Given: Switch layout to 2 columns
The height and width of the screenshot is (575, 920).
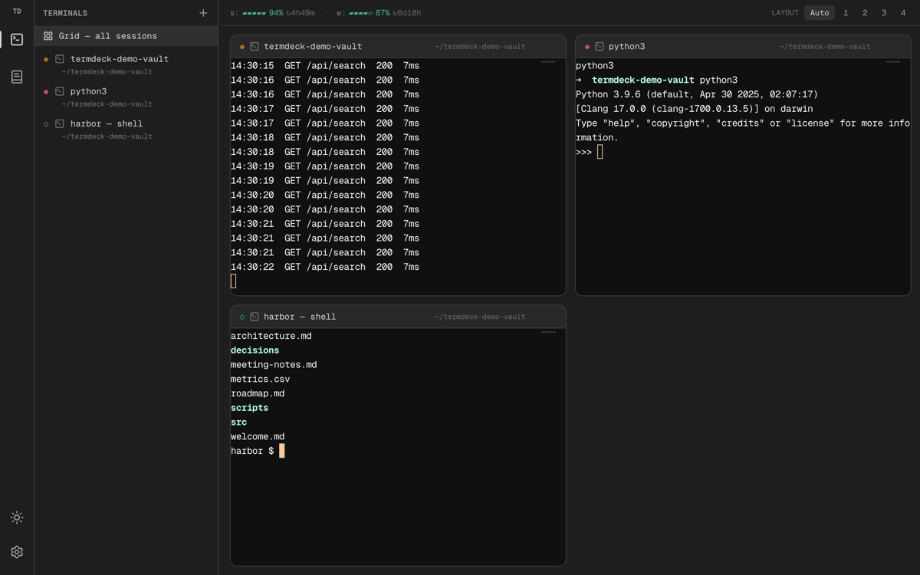Looking at the screenshot, I should pyautogui.click(x=865, y=13).
